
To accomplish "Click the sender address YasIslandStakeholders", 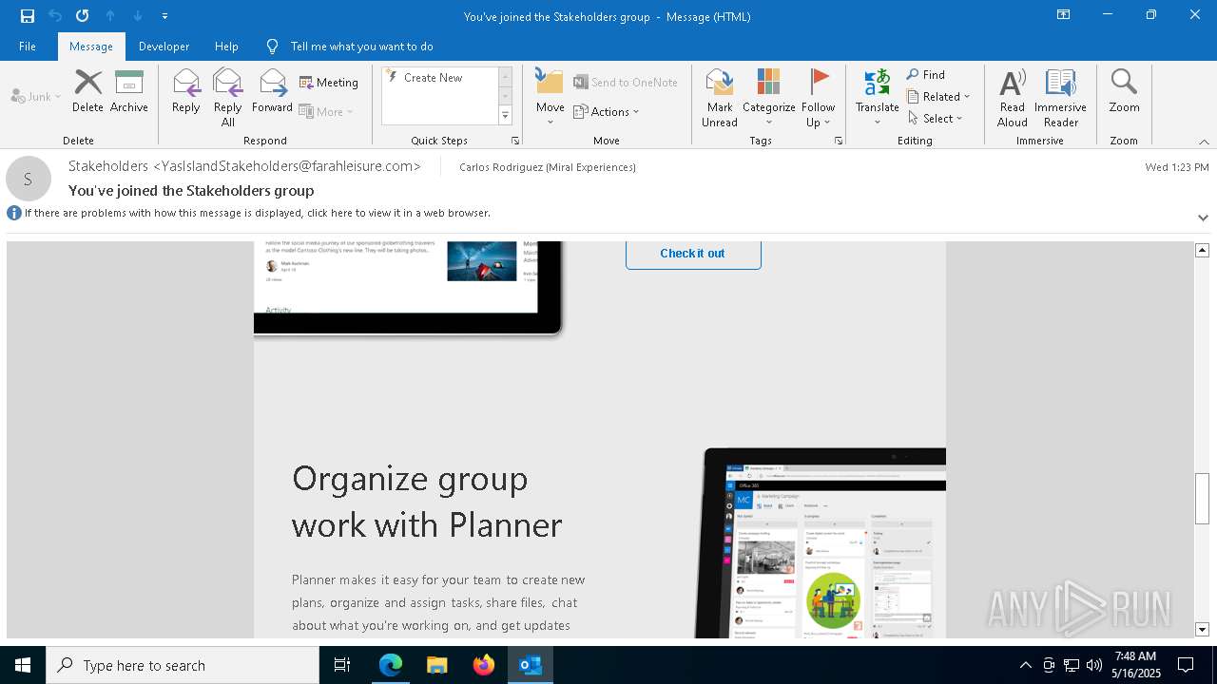I will point(244,166).
